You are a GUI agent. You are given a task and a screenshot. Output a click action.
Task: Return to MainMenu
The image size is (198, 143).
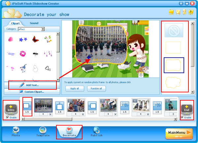179,133
